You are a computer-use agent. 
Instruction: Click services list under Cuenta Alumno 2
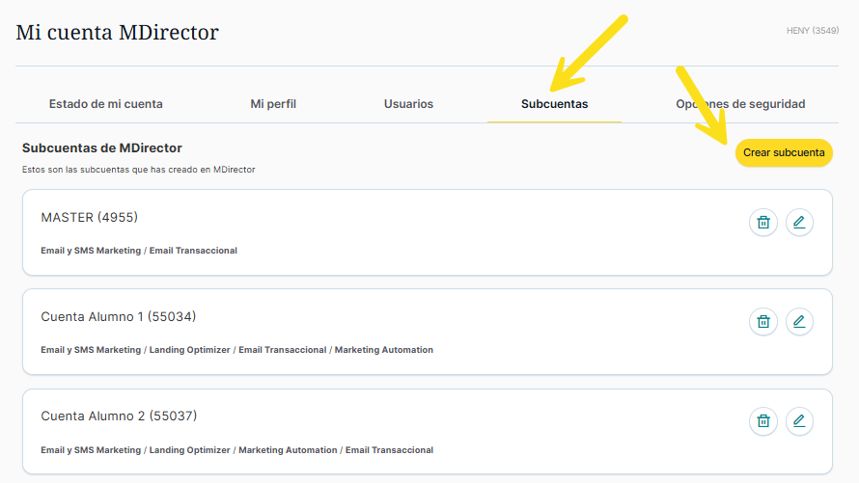point(236,450)
